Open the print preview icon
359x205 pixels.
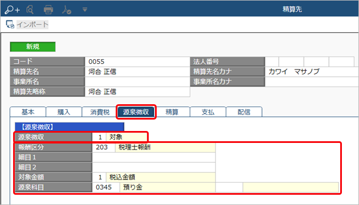[30, 10]
